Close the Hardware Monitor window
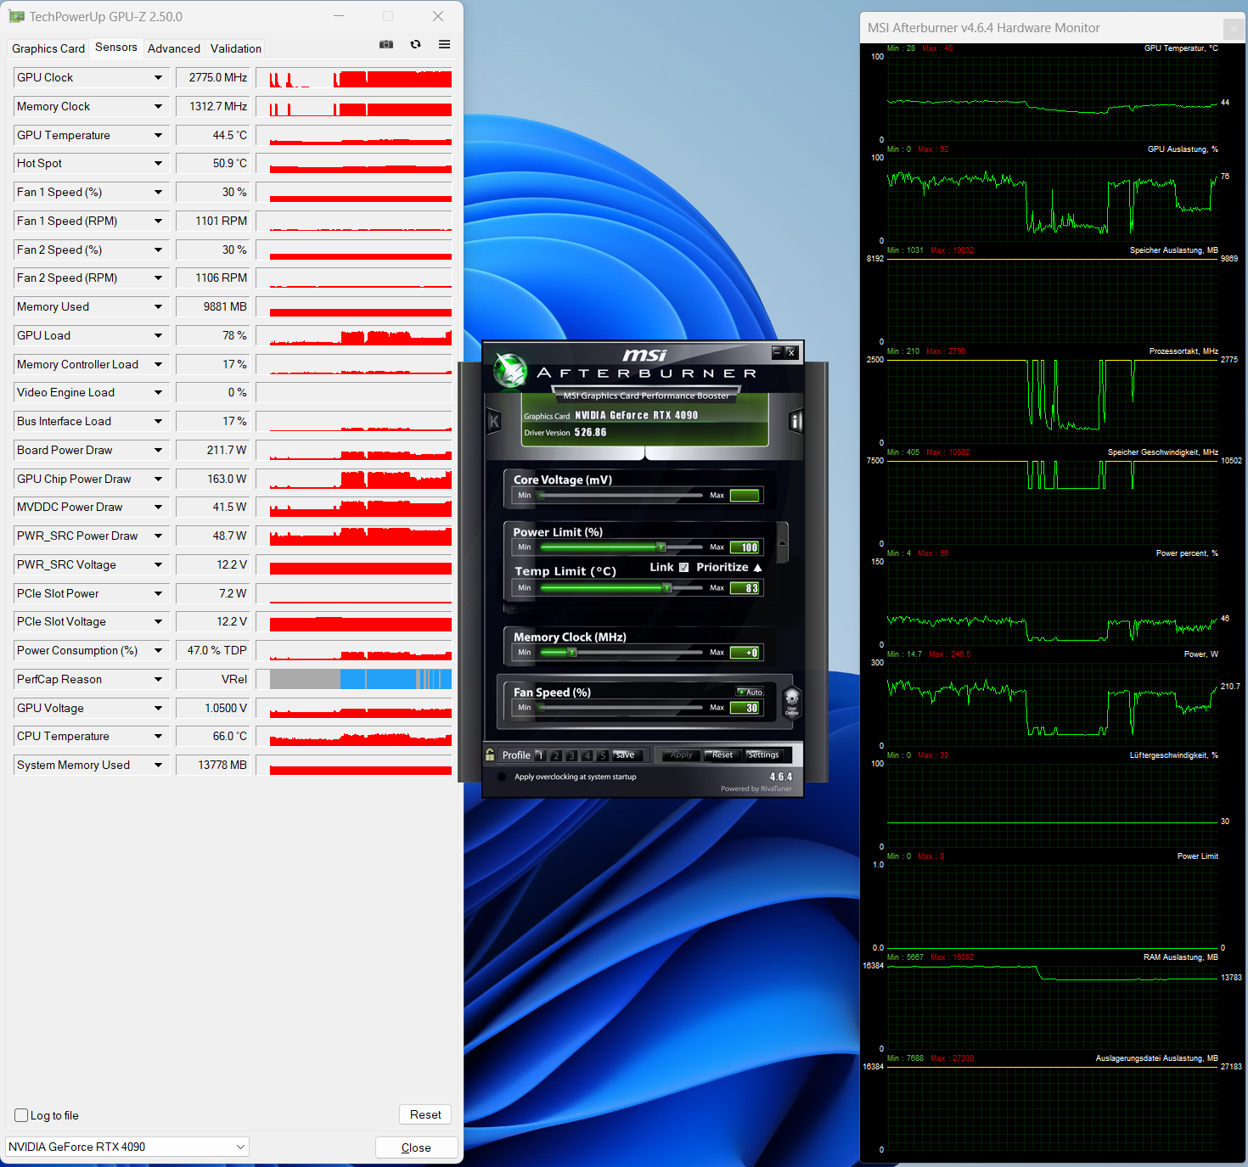 pyautogui.click(x=1234, y=28)
